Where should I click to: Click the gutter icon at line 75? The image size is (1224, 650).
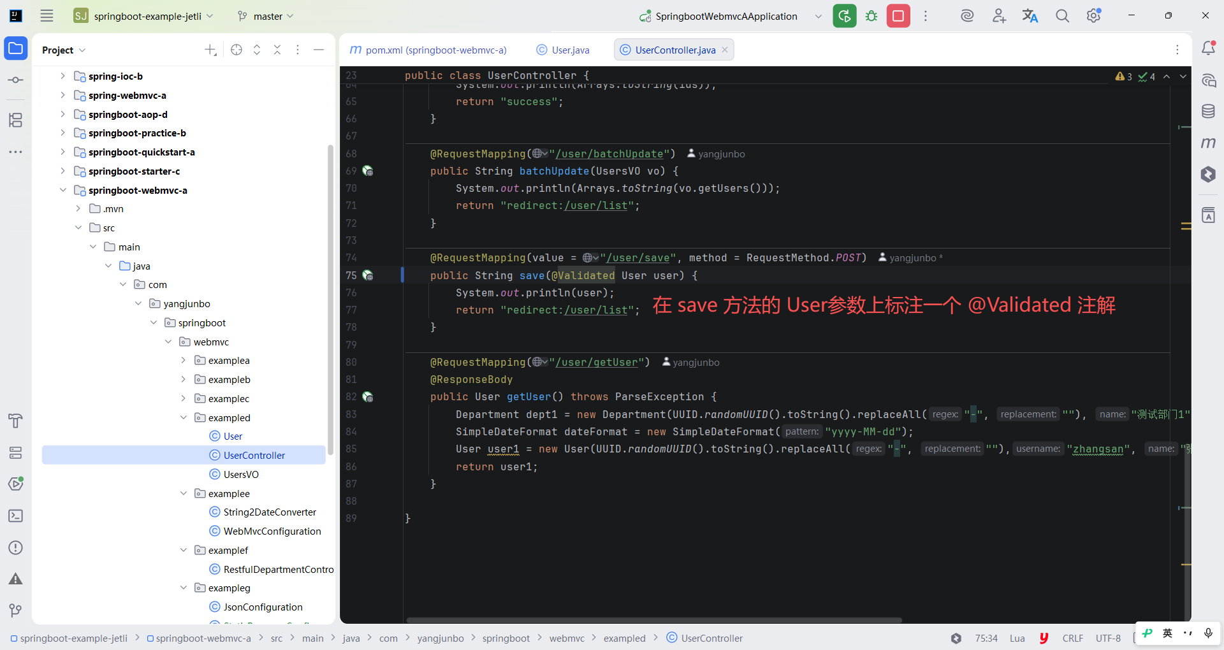pyautogui.click(x=368, y=275)
